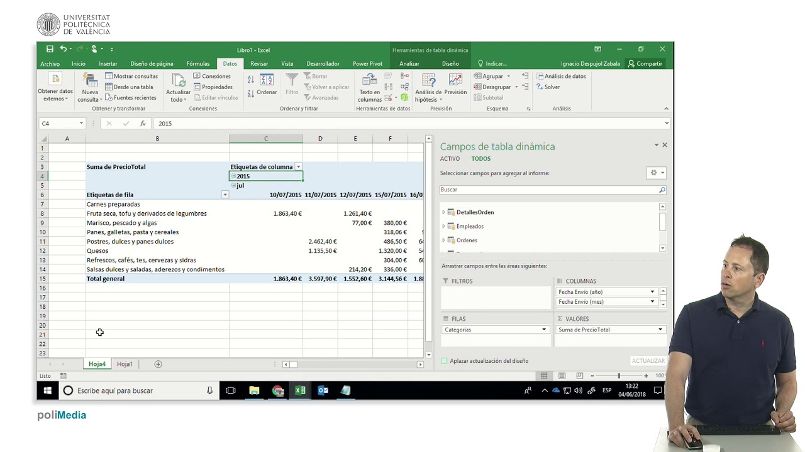The width and height of the screenshot is (805, 452).
Task: Expand the Empleados table fields
Action: [x=443, y=226]
